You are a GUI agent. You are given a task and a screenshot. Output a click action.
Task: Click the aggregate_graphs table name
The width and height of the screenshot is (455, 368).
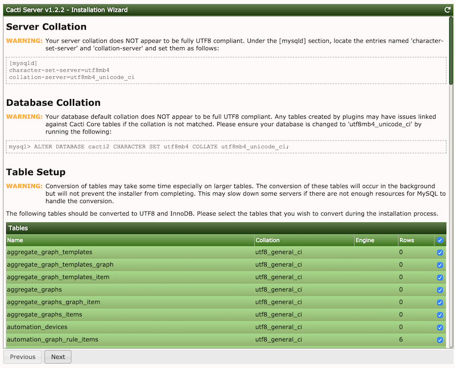click(34, 290)
